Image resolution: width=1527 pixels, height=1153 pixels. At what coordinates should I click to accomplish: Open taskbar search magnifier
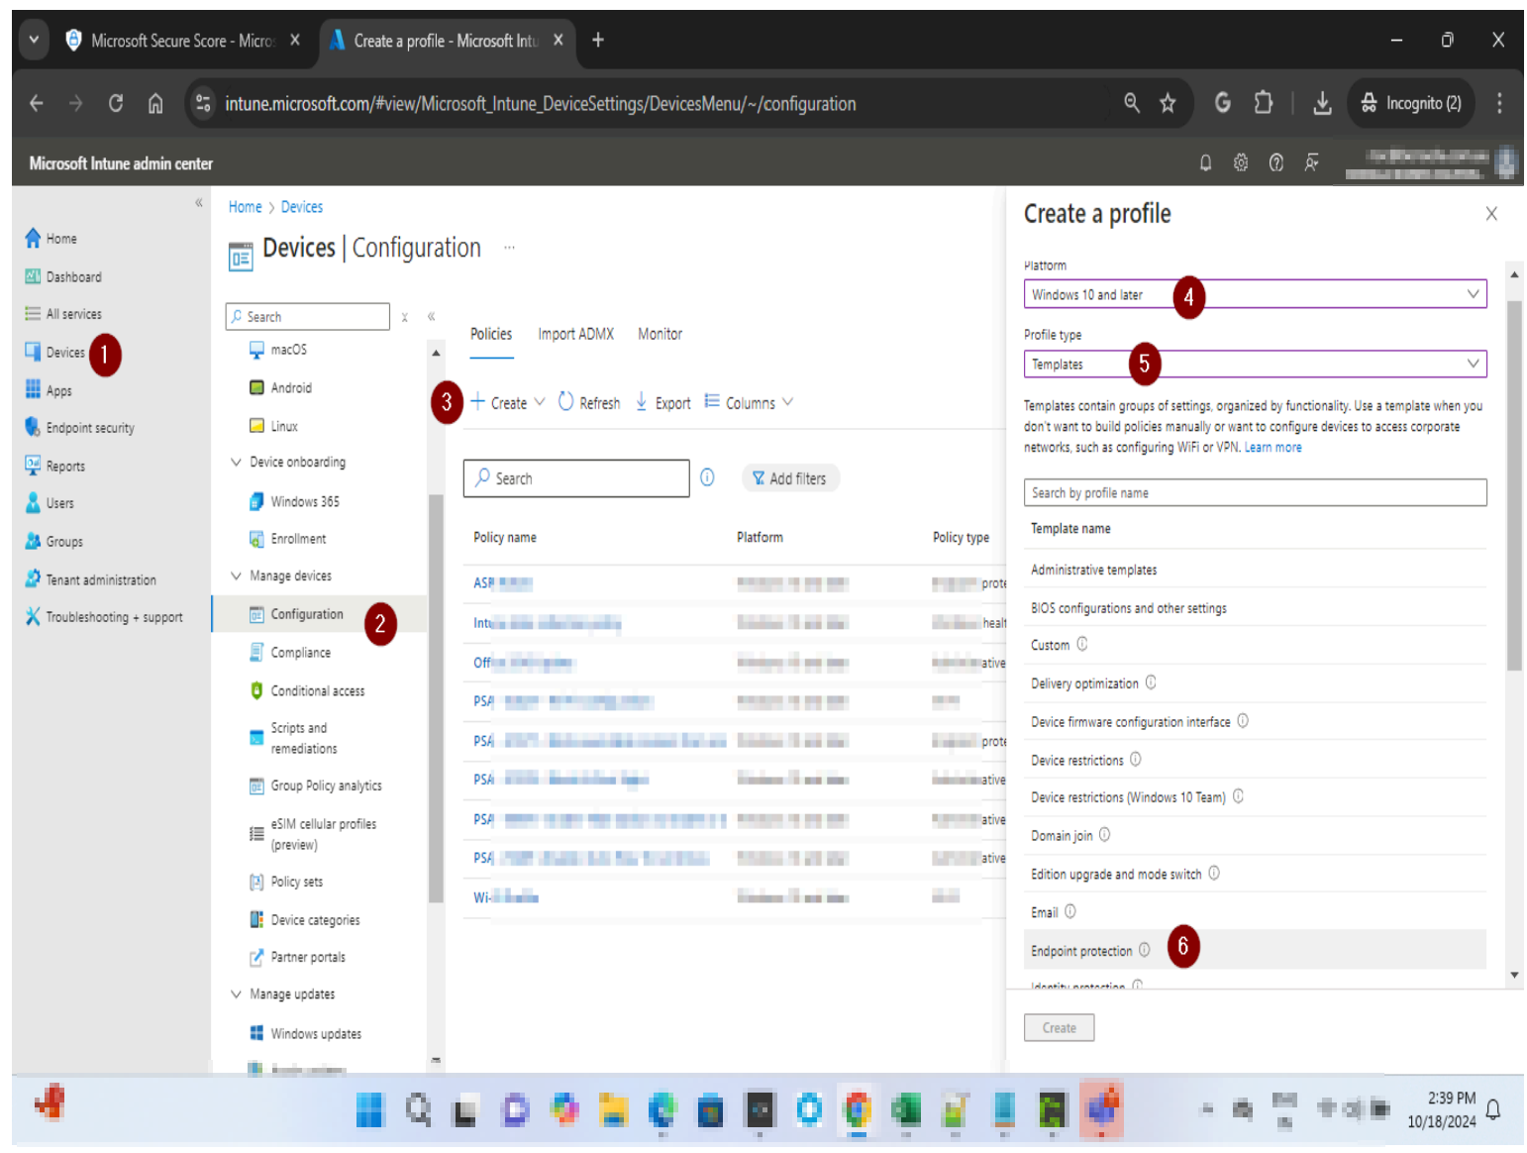pos(418,1110)
